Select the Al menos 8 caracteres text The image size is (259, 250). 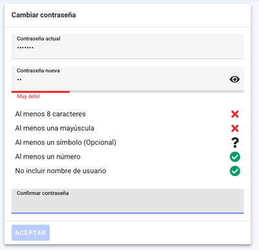51,114
